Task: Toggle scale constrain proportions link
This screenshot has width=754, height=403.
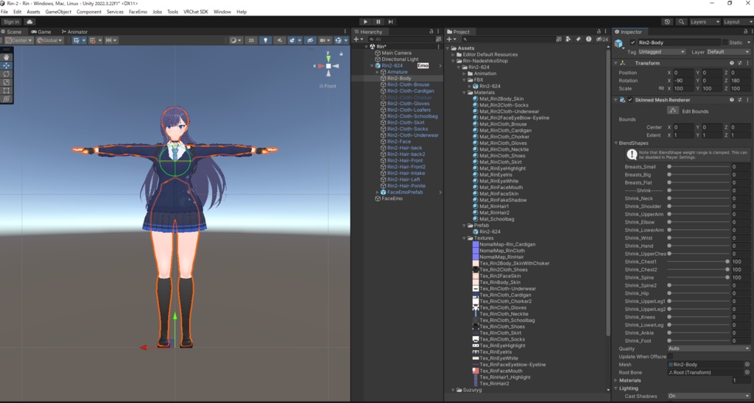Action: tap(661, 88)
